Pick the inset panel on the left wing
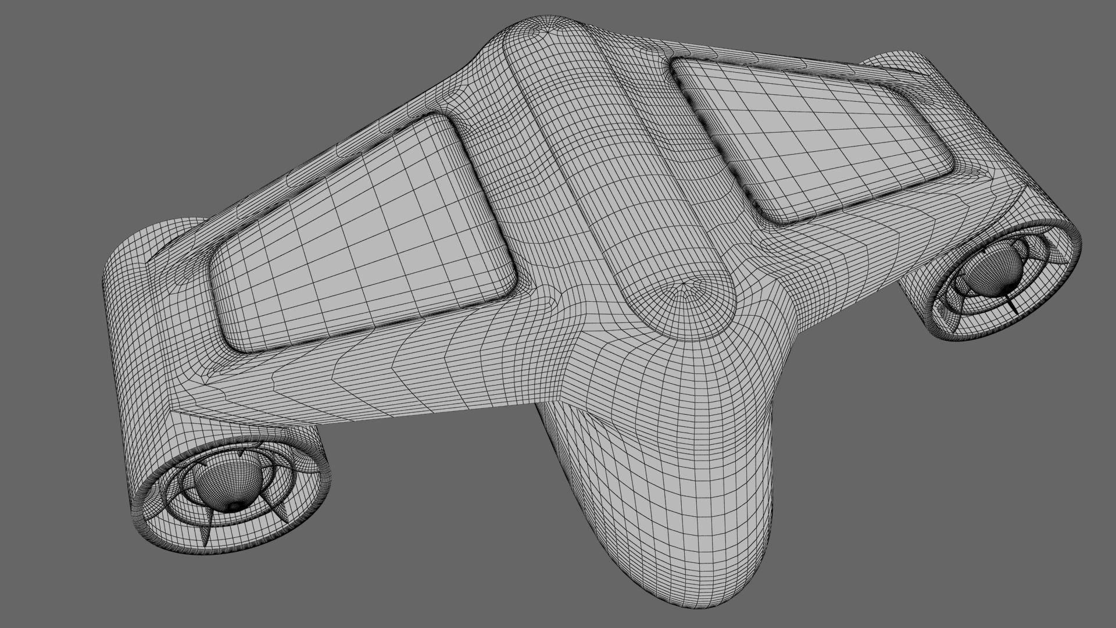Screen dimensions: 1116x628 [x=363, y=233]
